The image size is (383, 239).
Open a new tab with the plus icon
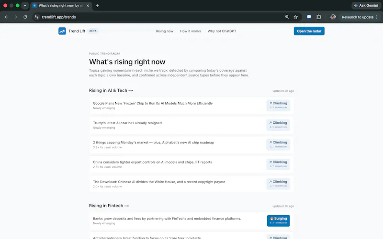pyautogui.click(x=97, y=6)
